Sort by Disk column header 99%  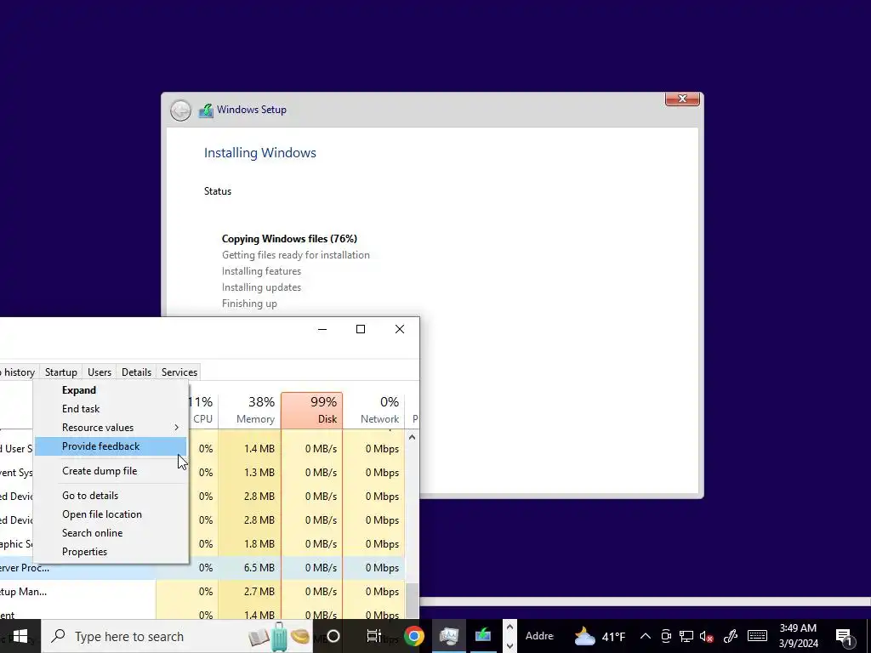pyautogui.click(x=311, y=411)
